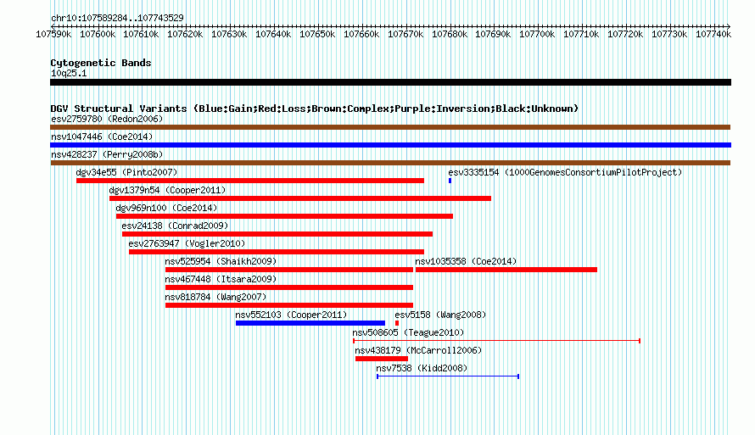
Task: Click the esv2763947 (Vogler2010) label
Action: click(187, 243)
